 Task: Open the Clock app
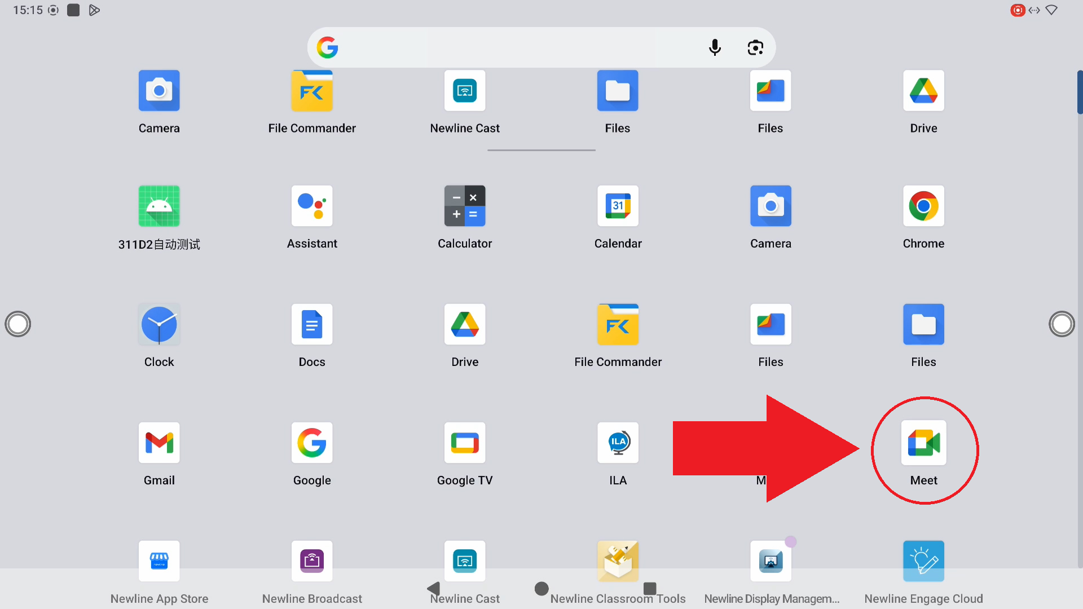tap(159, 325)
